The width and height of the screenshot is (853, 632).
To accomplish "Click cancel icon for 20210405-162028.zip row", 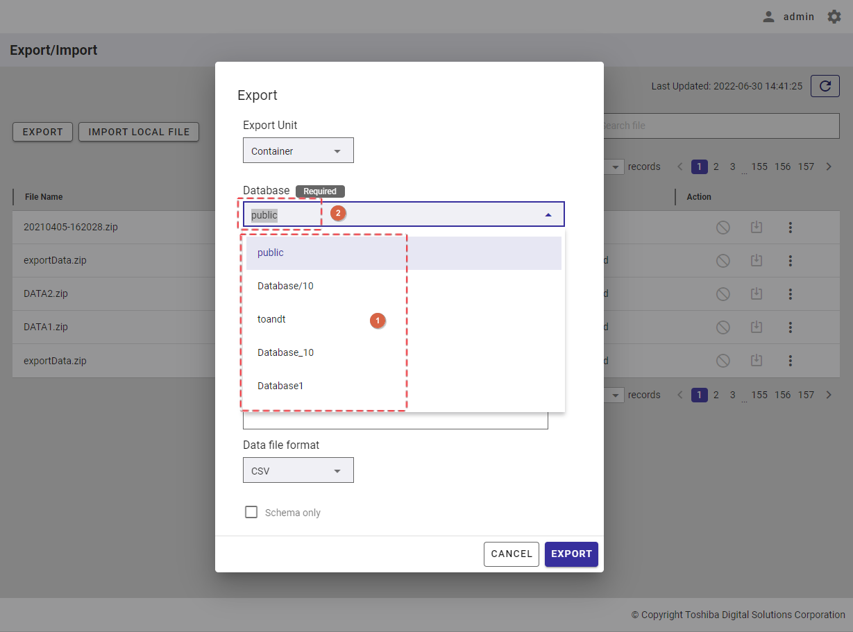I will [x=723, y=228].
